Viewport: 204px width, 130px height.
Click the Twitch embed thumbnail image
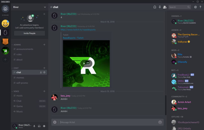(86, 64)
